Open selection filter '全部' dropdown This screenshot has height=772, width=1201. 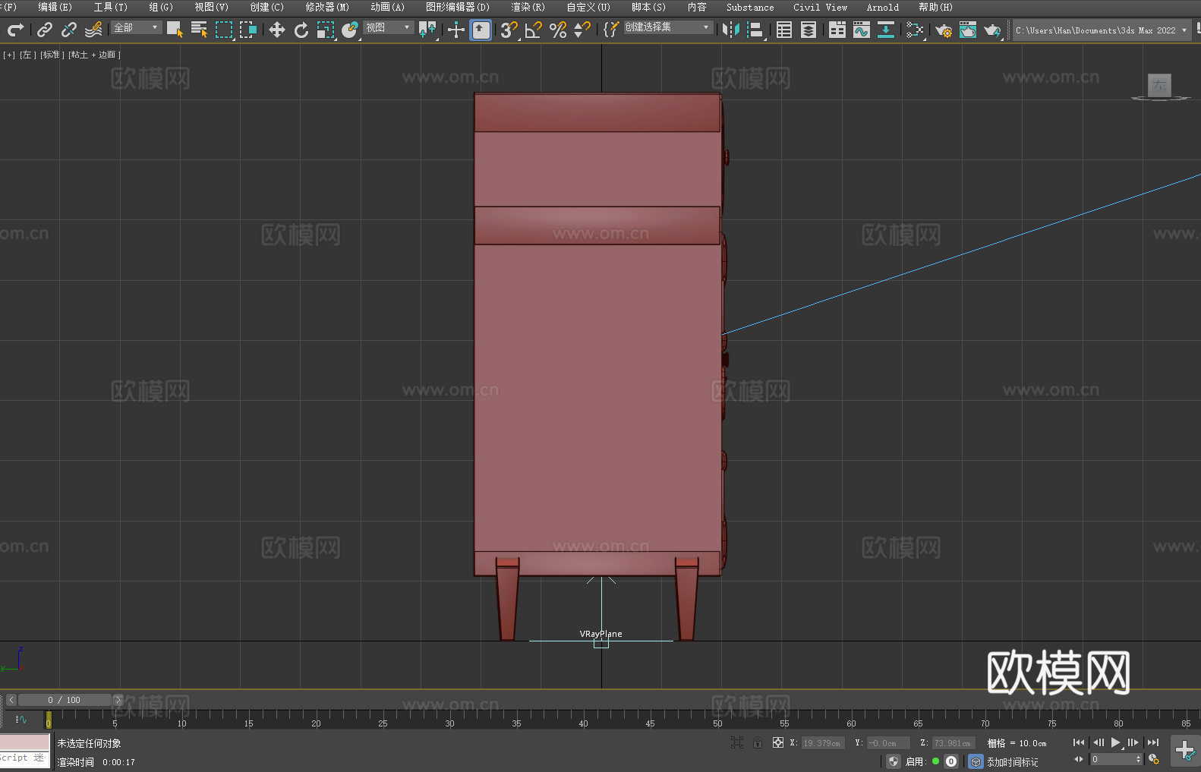click(137, 27)
